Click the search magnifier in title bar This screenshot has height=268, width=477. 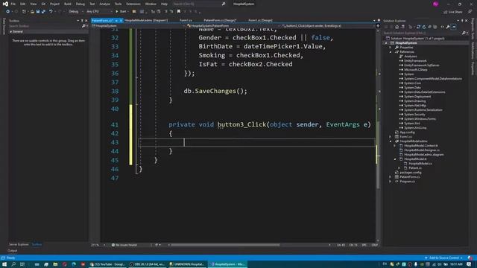(224, 4)
